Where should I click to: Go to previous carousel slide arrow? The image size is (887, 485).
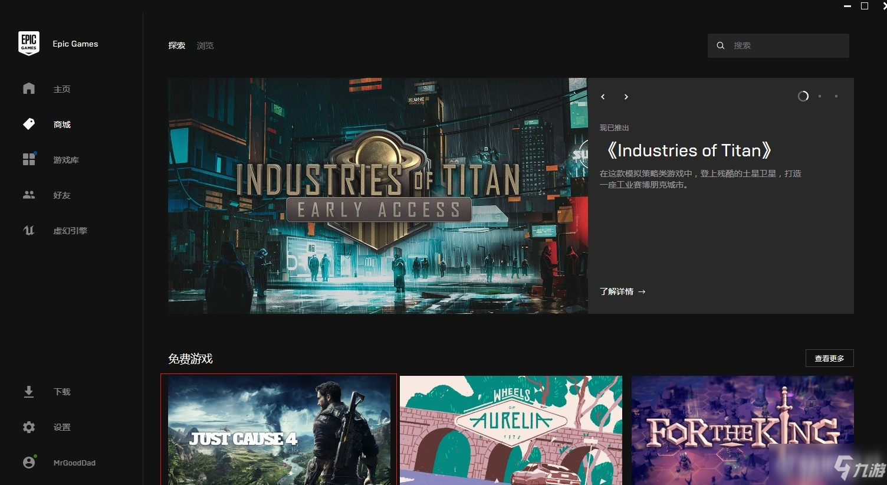coord(603,97)
